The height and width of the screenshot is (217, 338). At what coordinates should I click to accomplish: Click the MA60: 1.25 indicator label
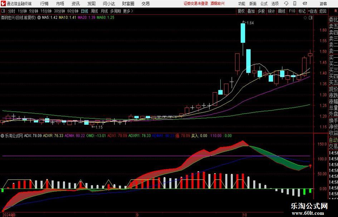click(x=106, y=17)
